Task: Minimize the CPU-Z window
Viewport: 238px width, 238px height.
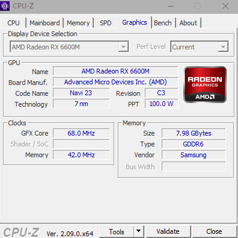Action: pos(171,6)
